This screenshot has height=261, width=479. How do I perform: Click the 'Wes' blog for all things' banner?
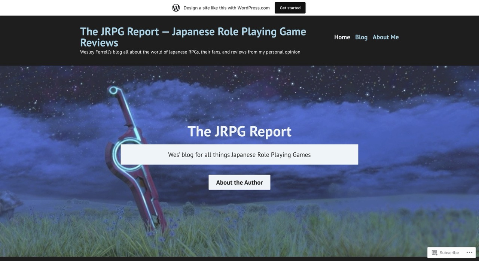click(239, 154)
